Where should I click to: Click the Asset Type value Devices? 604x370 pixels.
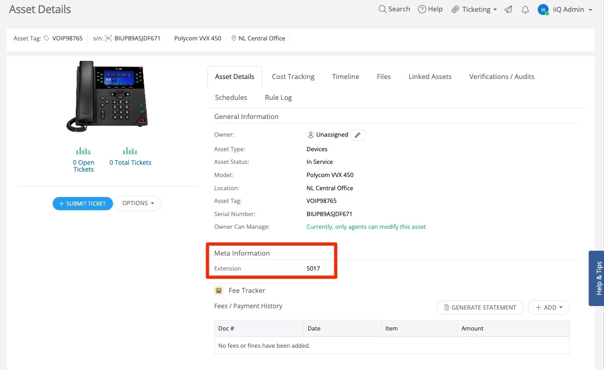point(317,149)
